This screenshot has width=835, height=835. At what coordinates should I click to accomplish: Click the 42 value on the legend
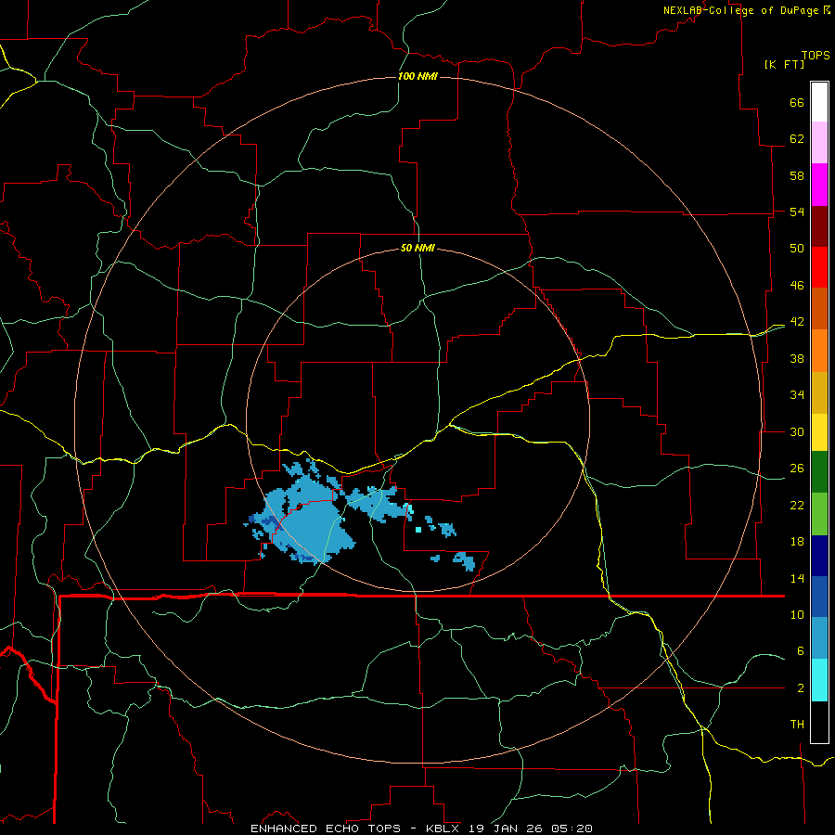[x=797, y=322]
